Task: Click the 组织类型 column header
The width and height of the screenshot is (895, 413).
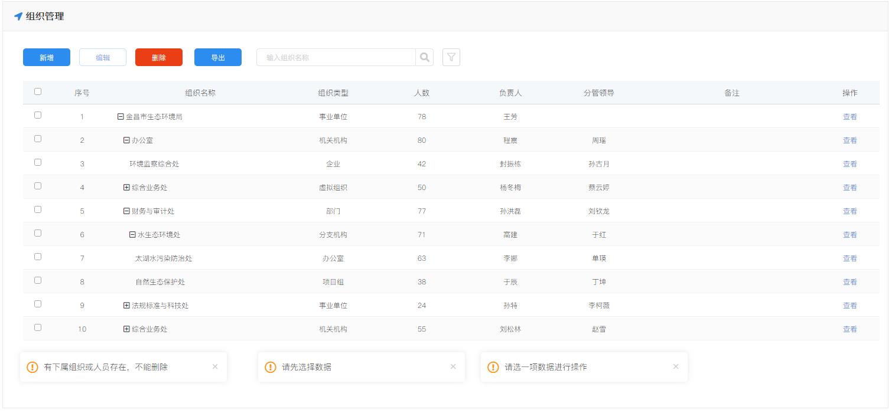Action: 333,93
